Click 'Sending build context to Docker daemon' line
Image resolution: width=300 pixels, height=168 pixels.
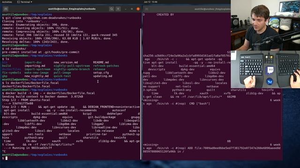pos(43,97)
